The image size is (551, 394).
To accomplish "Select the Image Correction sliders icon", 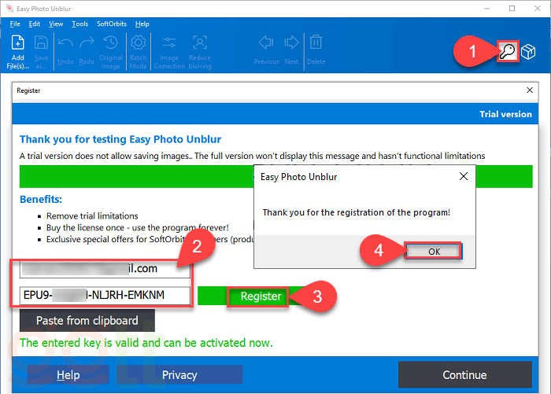I will (169, 44).
